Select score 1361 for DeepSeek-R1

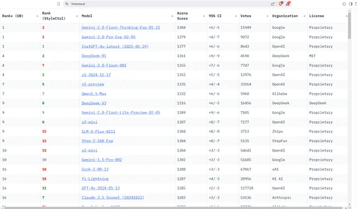[x=181, y=56]
